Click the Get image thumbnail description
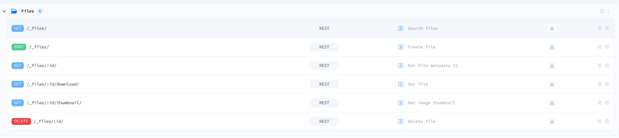This screenshot has height=138, width=619. [x=432, y=103]
